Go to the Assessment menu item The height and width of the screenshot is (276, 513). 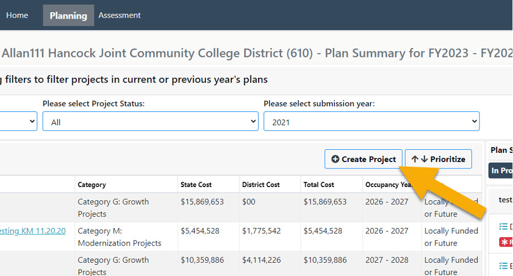[119, 15]
